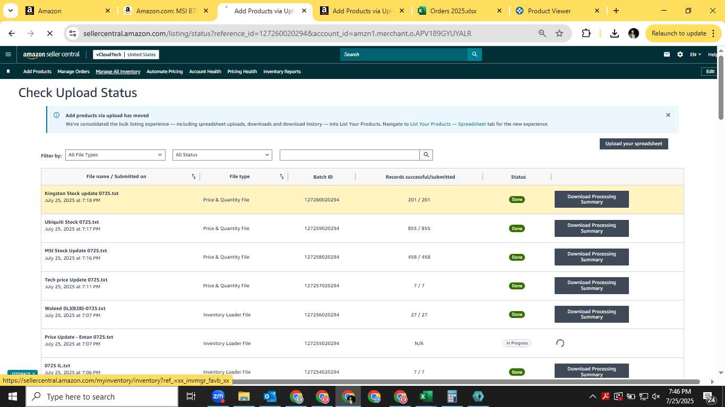Show hidden system tray icons
Screen dimensions: 725x407
592,396
